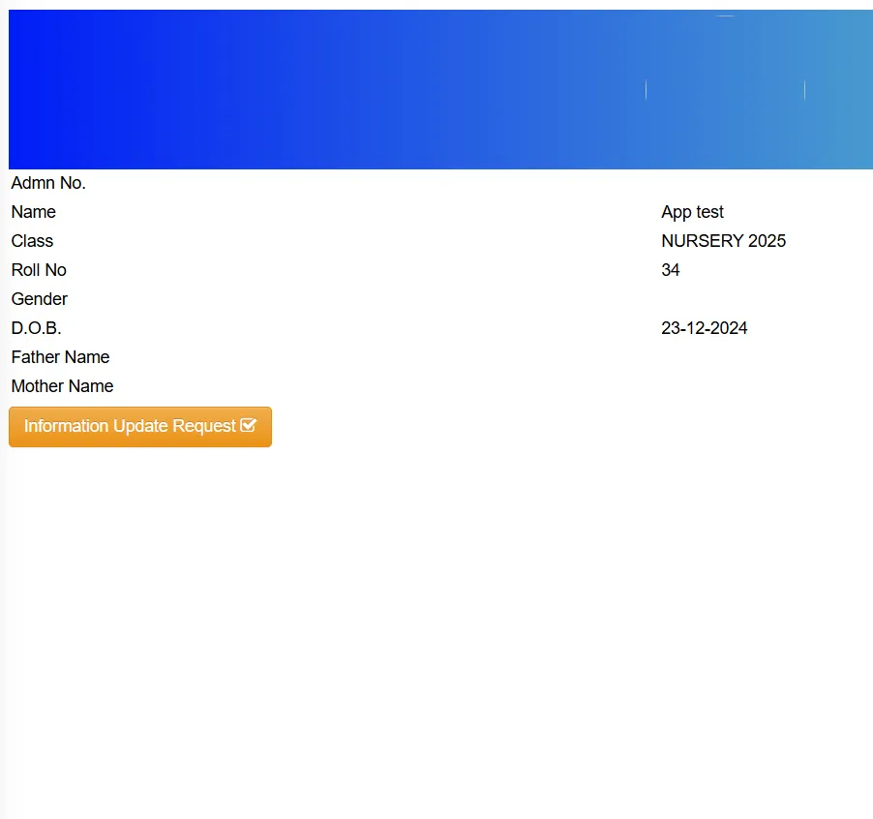This screenshot has width=873, height=819.
Task: Select the 'Father Name' label
Action: click(60, 357)
